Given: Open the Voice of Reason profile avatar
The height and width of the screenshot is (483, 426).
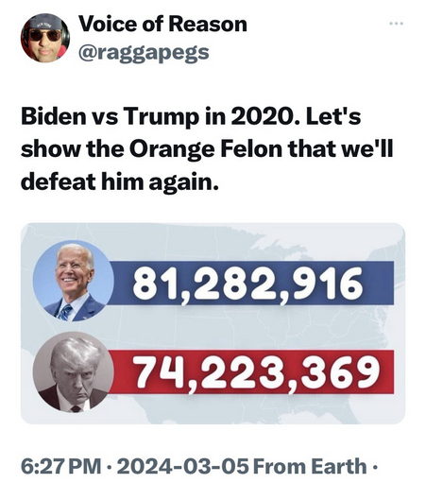Looking at the screenshot, I should point(45,38).
